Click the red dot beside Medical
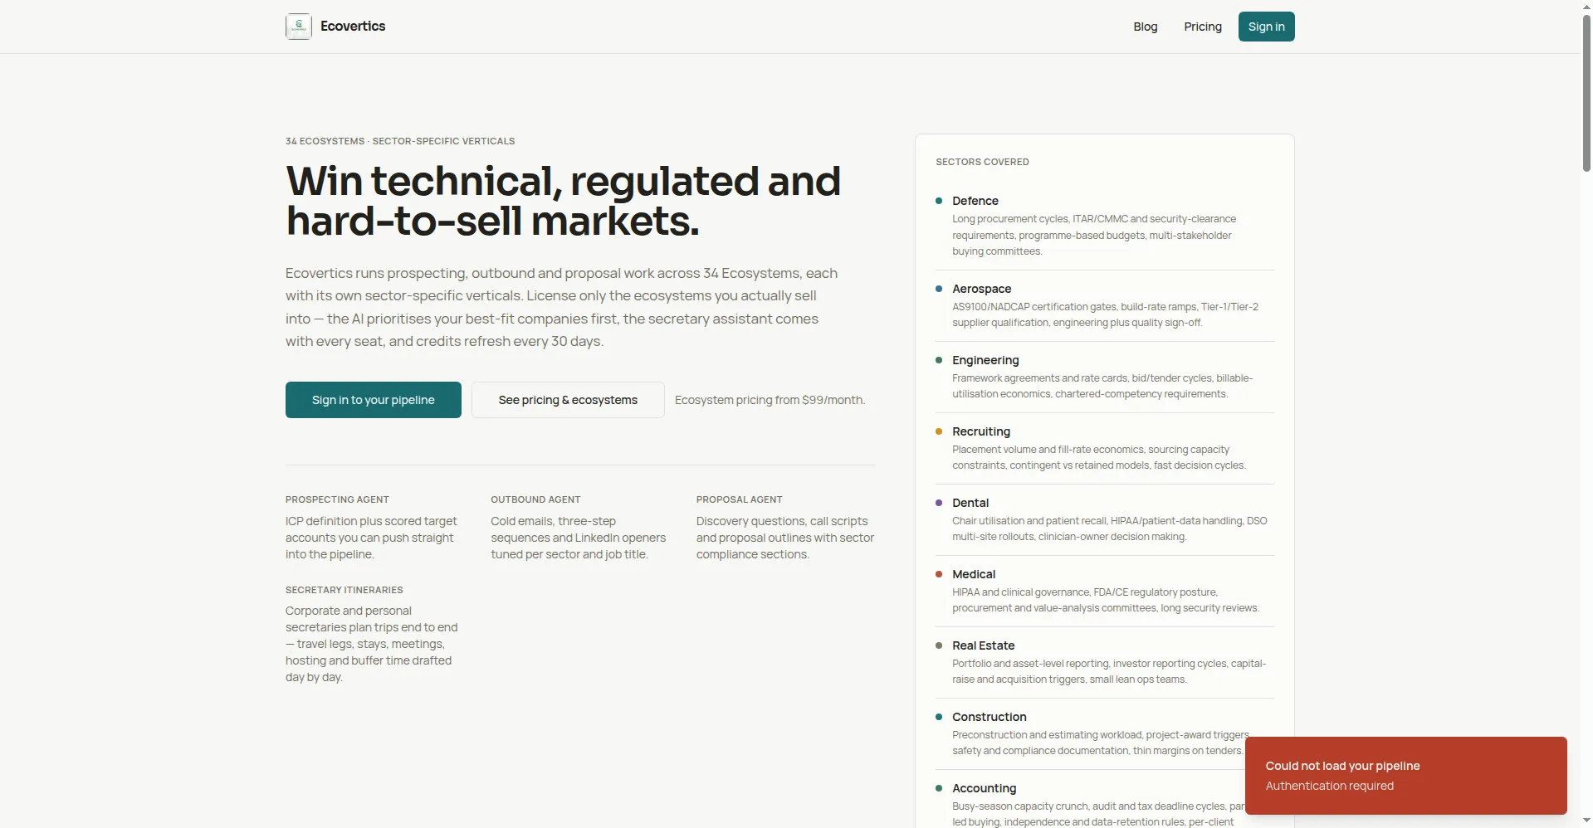This screenshot has width=1593, height=828. click(x=939, y=574)
